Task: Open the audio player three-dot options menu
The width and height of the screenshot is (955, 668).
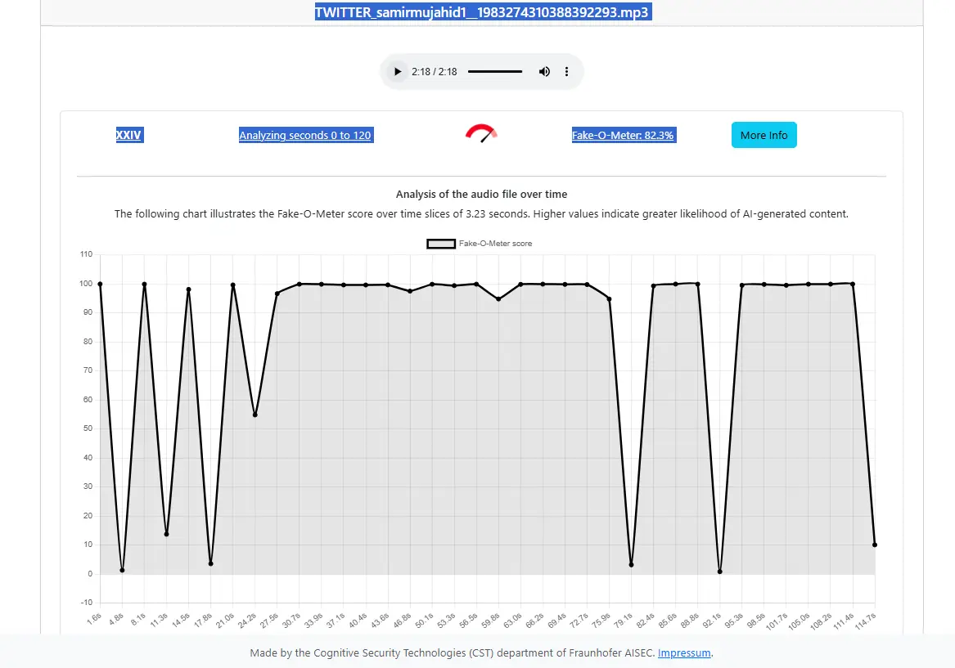Action: [x=566, y=72]
